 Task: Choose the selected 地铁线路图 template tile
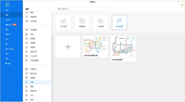point(119,22)
